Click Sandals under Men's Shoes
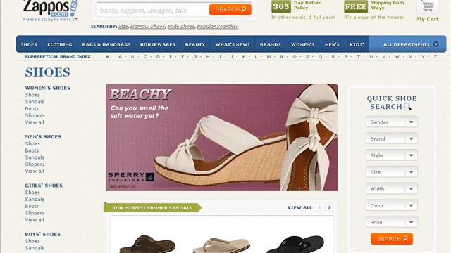 point(35,157)
